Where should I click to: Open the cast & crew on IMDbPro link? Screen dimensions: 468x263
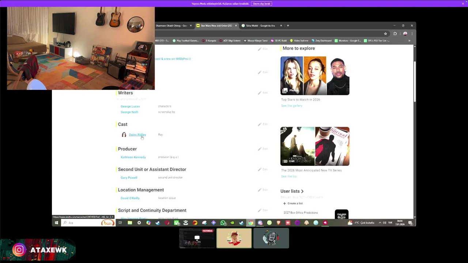click(x=173, y=59)
